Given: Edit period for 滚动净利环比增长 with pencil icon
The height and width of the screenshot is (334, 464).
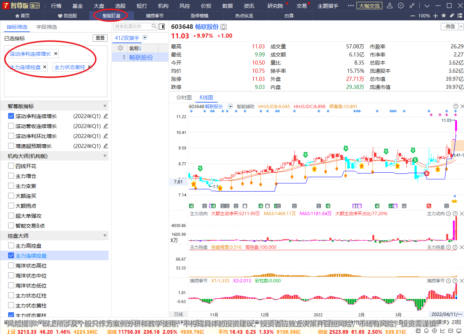Looking at the screenshot, I should click(106, 136).
